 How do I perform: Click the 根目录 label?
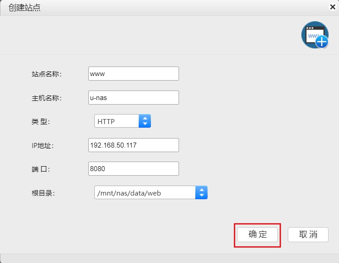(x=44, y=193)
